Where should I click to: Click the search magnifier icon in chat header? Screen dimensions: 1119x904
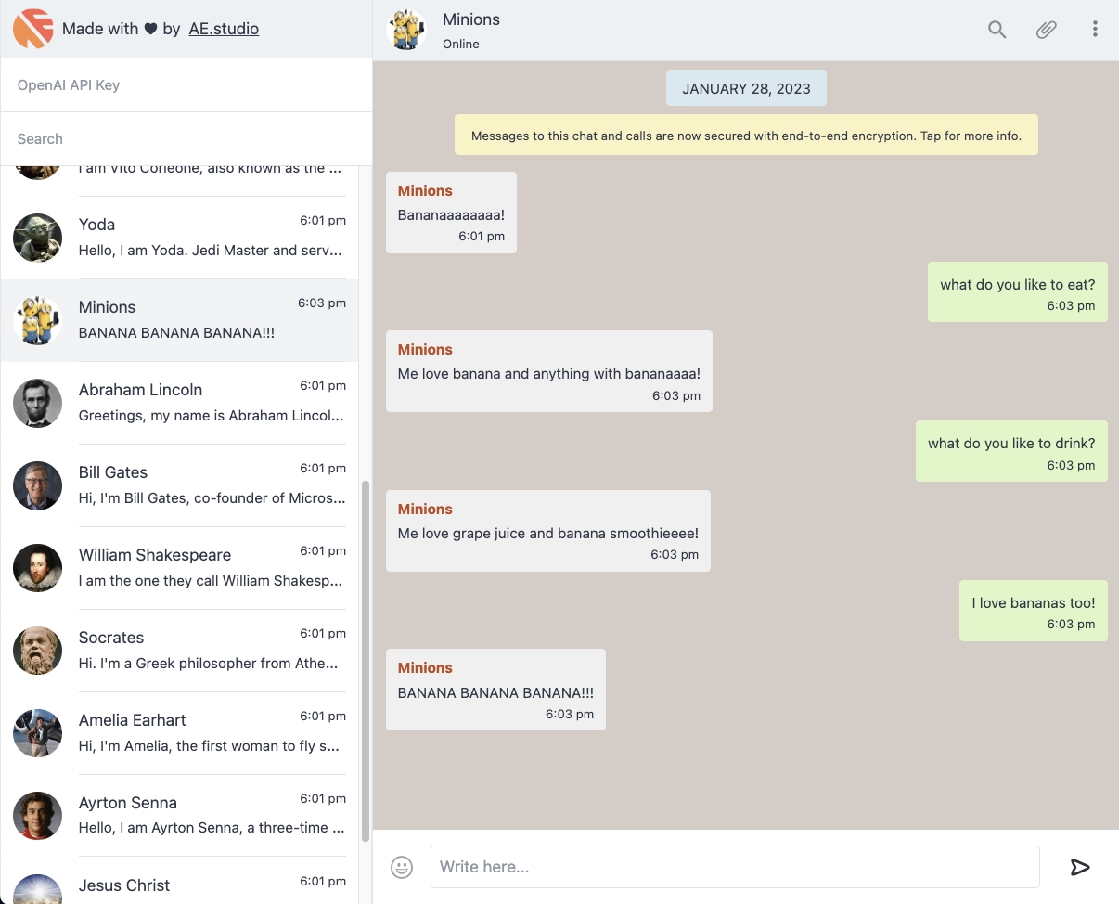(x=997, y=30)
